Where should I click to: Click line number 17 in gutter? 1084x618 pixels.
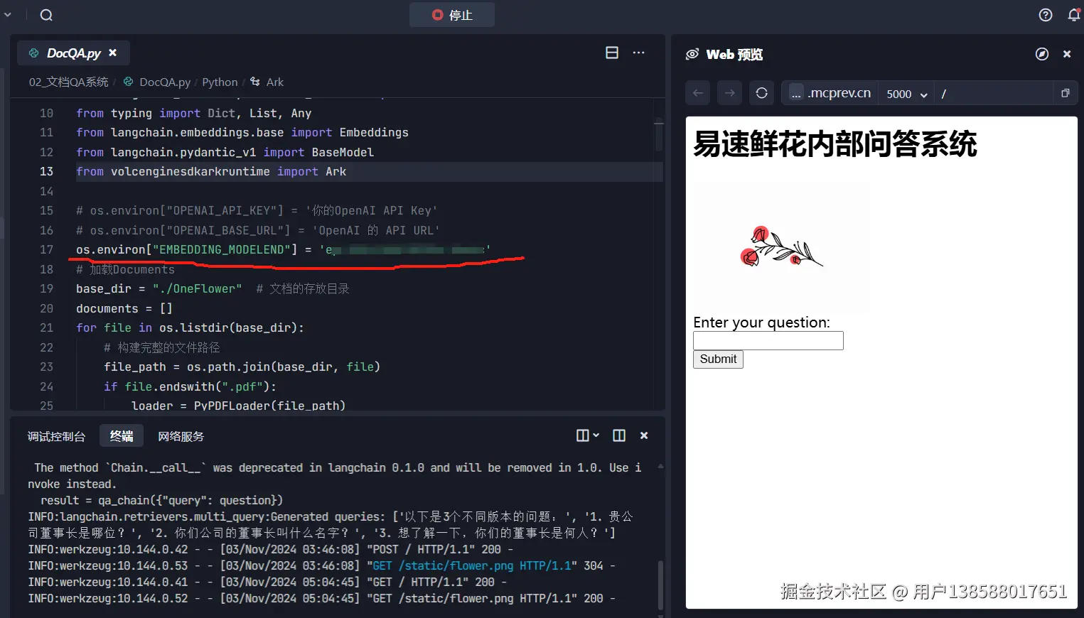46,249
